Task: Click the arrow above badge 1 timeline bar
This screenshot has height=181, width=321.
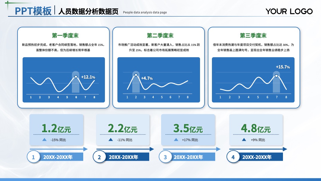Action: coord(59,149)
